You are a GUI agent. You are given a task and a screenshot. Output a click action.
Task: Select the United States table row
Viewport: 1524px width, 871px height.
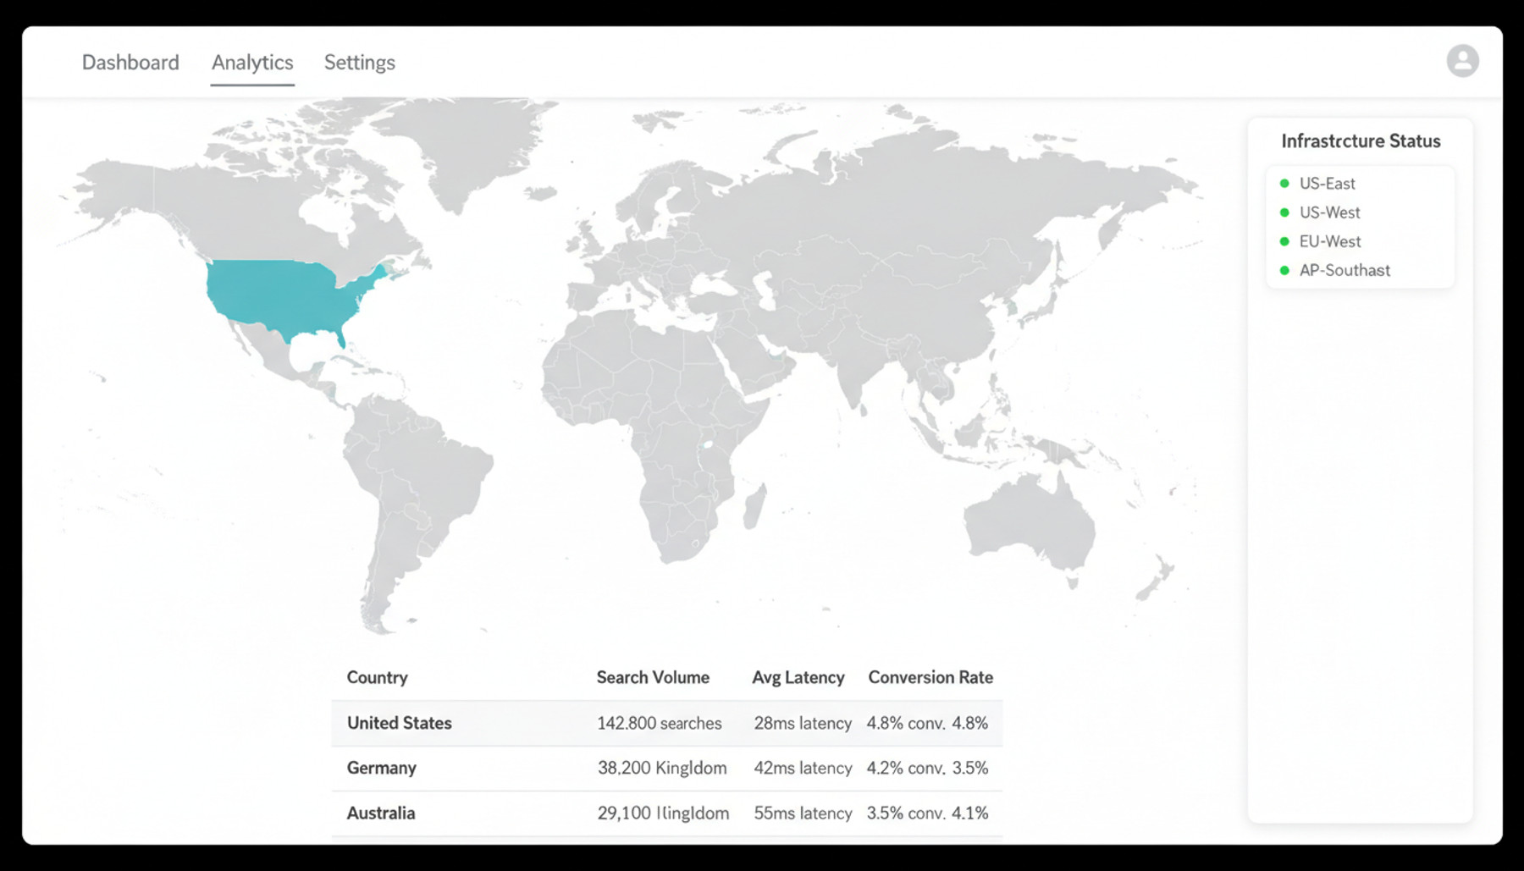pyautogui.click(x=666, y=723)
